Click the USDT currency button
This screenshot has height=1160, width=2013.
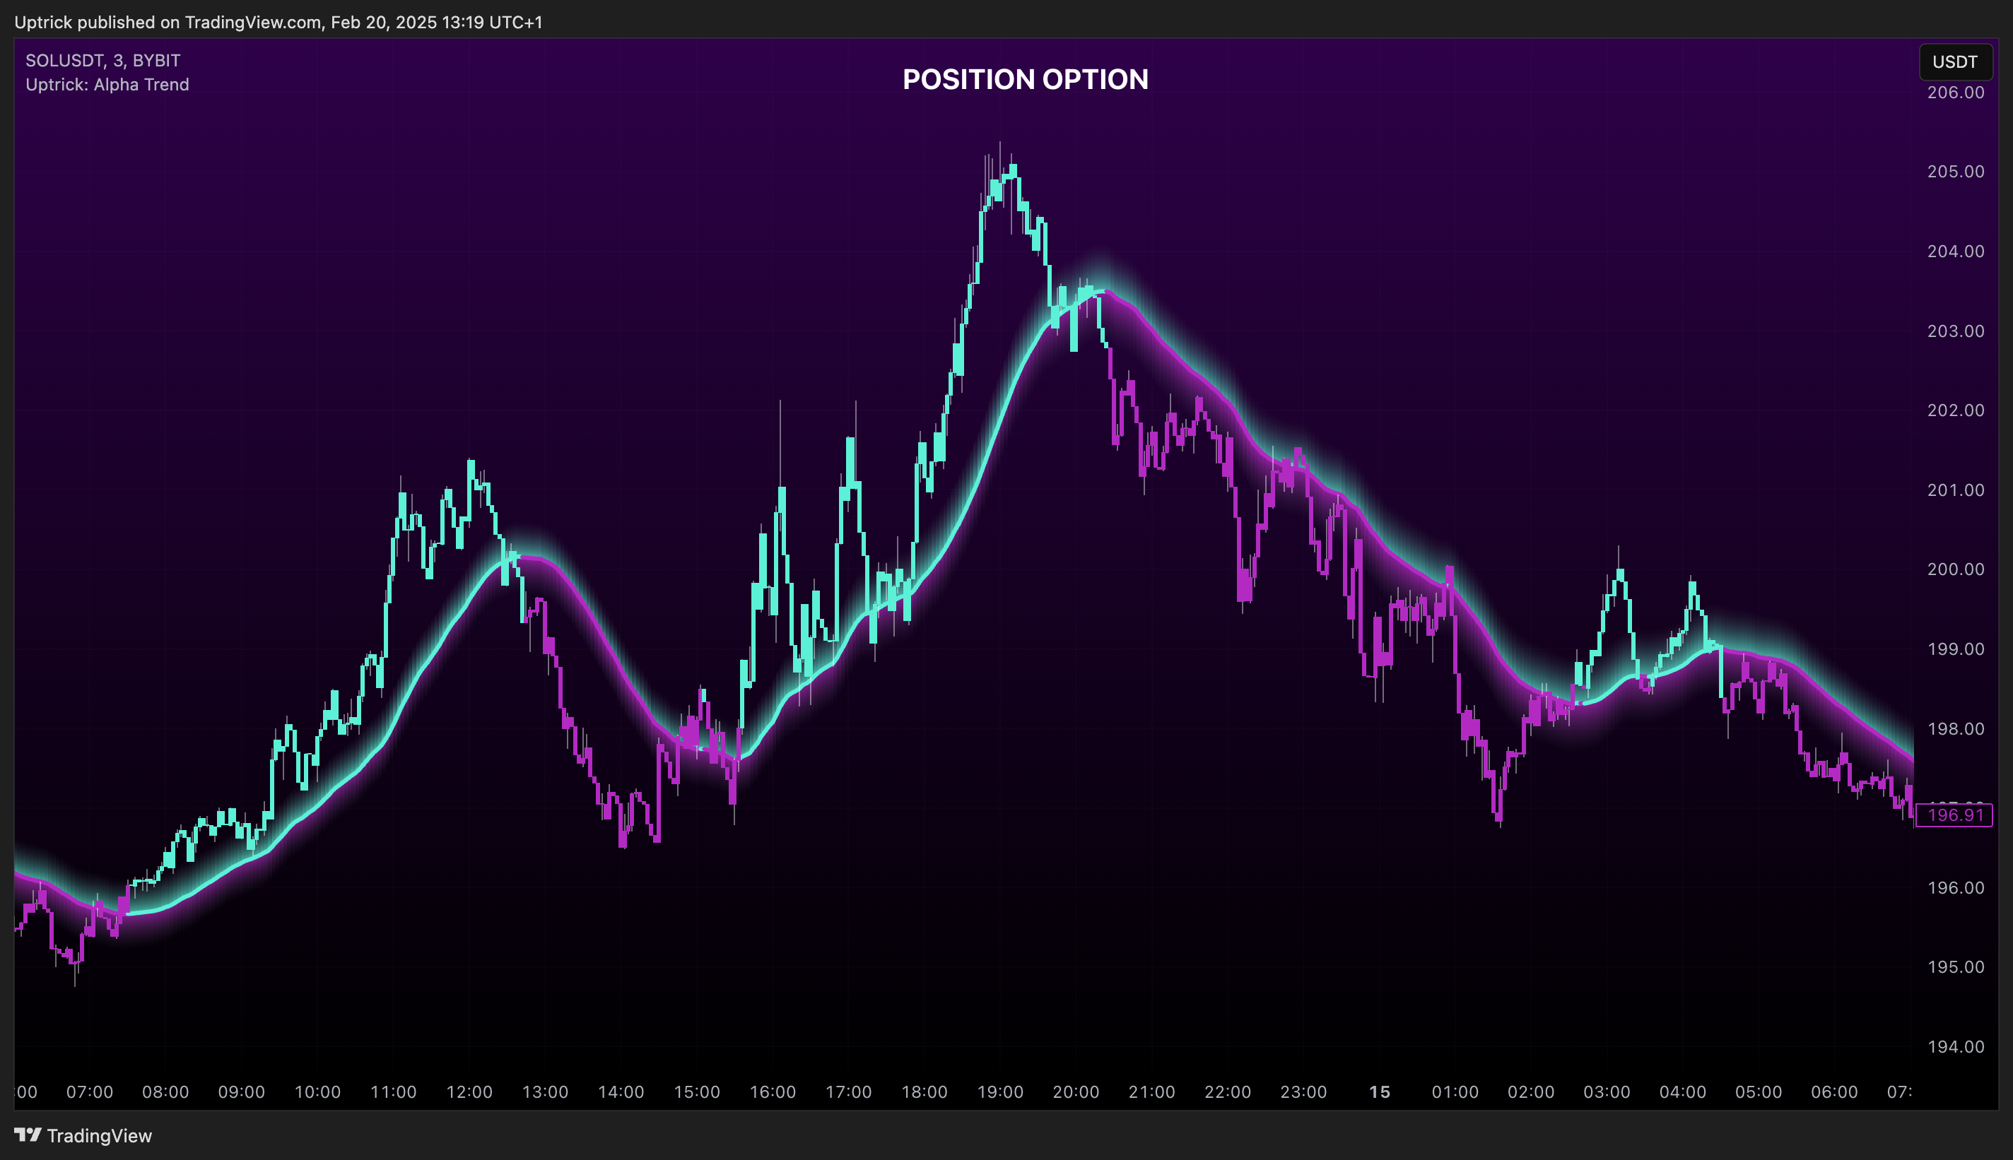pos(1955,62)
